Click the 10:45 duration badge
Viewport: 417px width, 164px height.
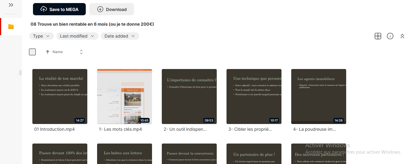[x=144, y=120]
